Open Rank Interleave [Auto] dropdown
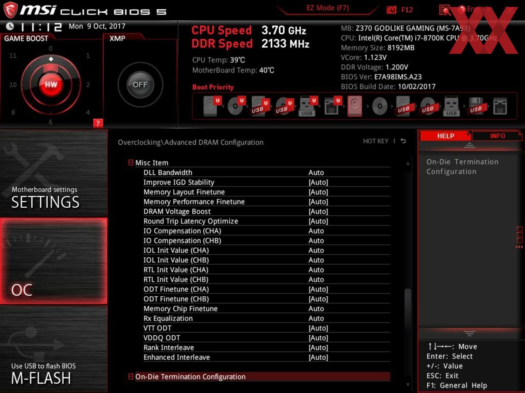Screen dimensions: 525x393 (318, 347)
